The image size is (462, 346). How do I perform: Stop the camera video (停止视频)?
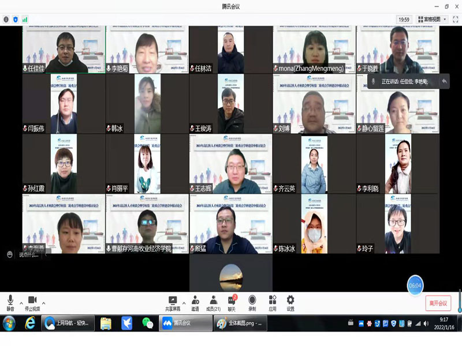pyautogui.click(x=32, y=302)
